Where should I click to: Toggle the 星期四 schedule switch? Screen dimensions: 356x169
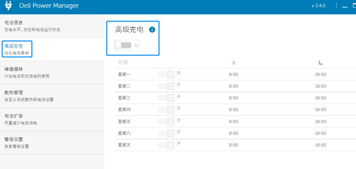[166, 110]
